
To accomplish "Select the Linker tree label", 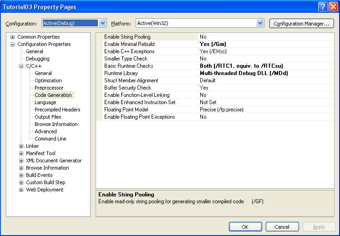I will click(x=32, y=146).
